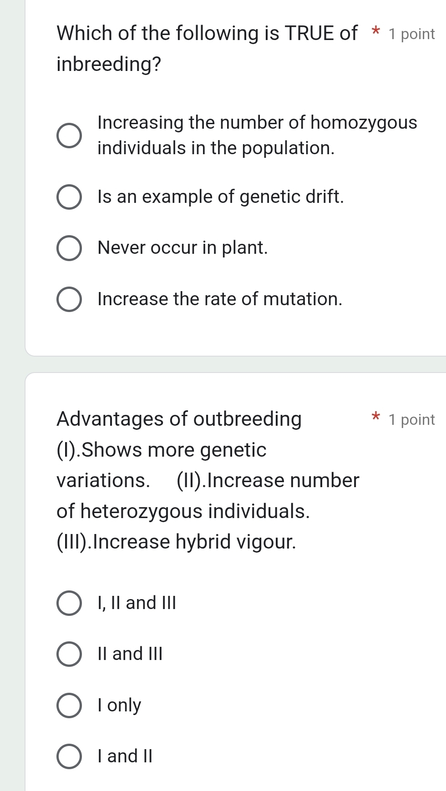Screen dimensions: 446x791
Task: Choose the genetic drift answer
Action: coord(69,196)
